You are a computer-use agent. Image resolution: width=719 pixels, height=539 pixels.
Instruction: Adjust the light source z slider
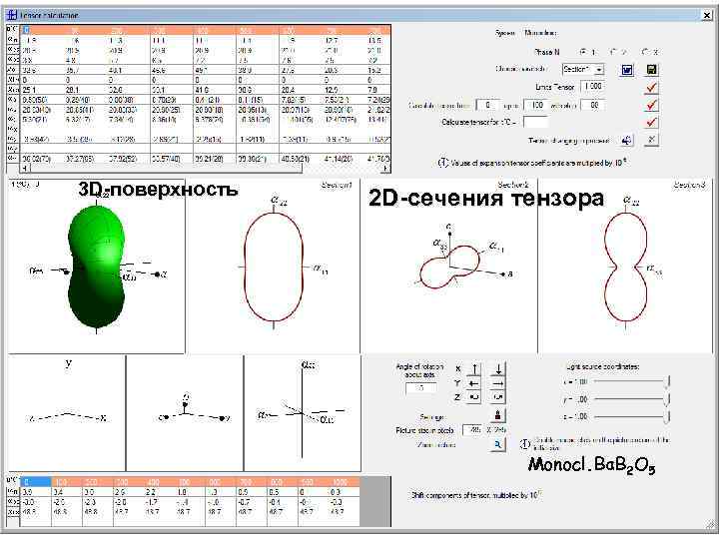click(x=631, y=416)
